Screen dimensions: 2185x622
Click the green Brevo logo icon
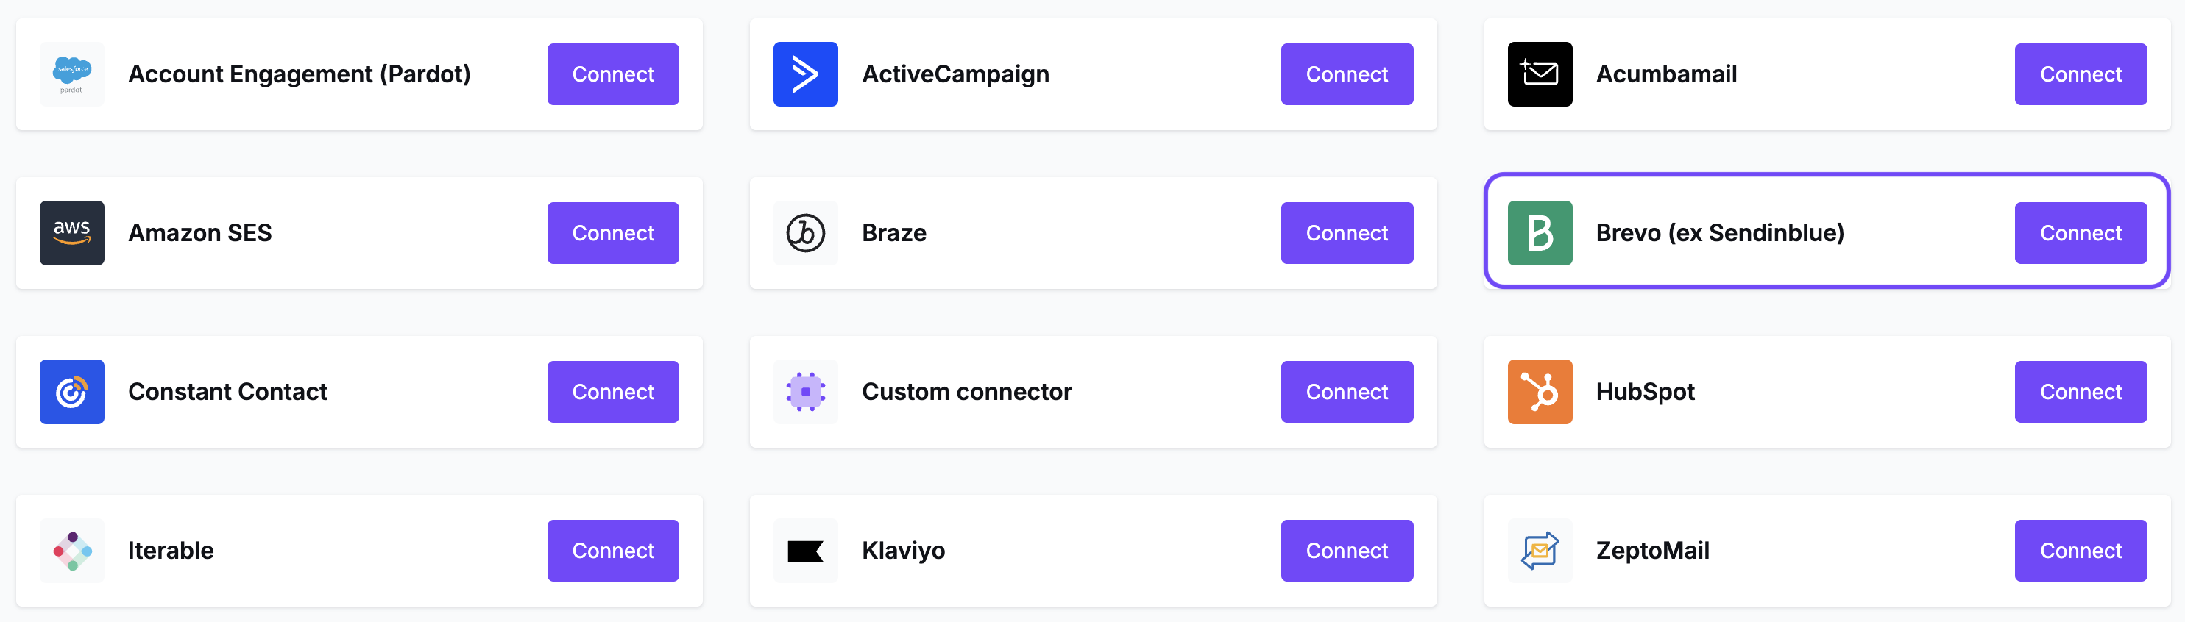[1539, 232]
